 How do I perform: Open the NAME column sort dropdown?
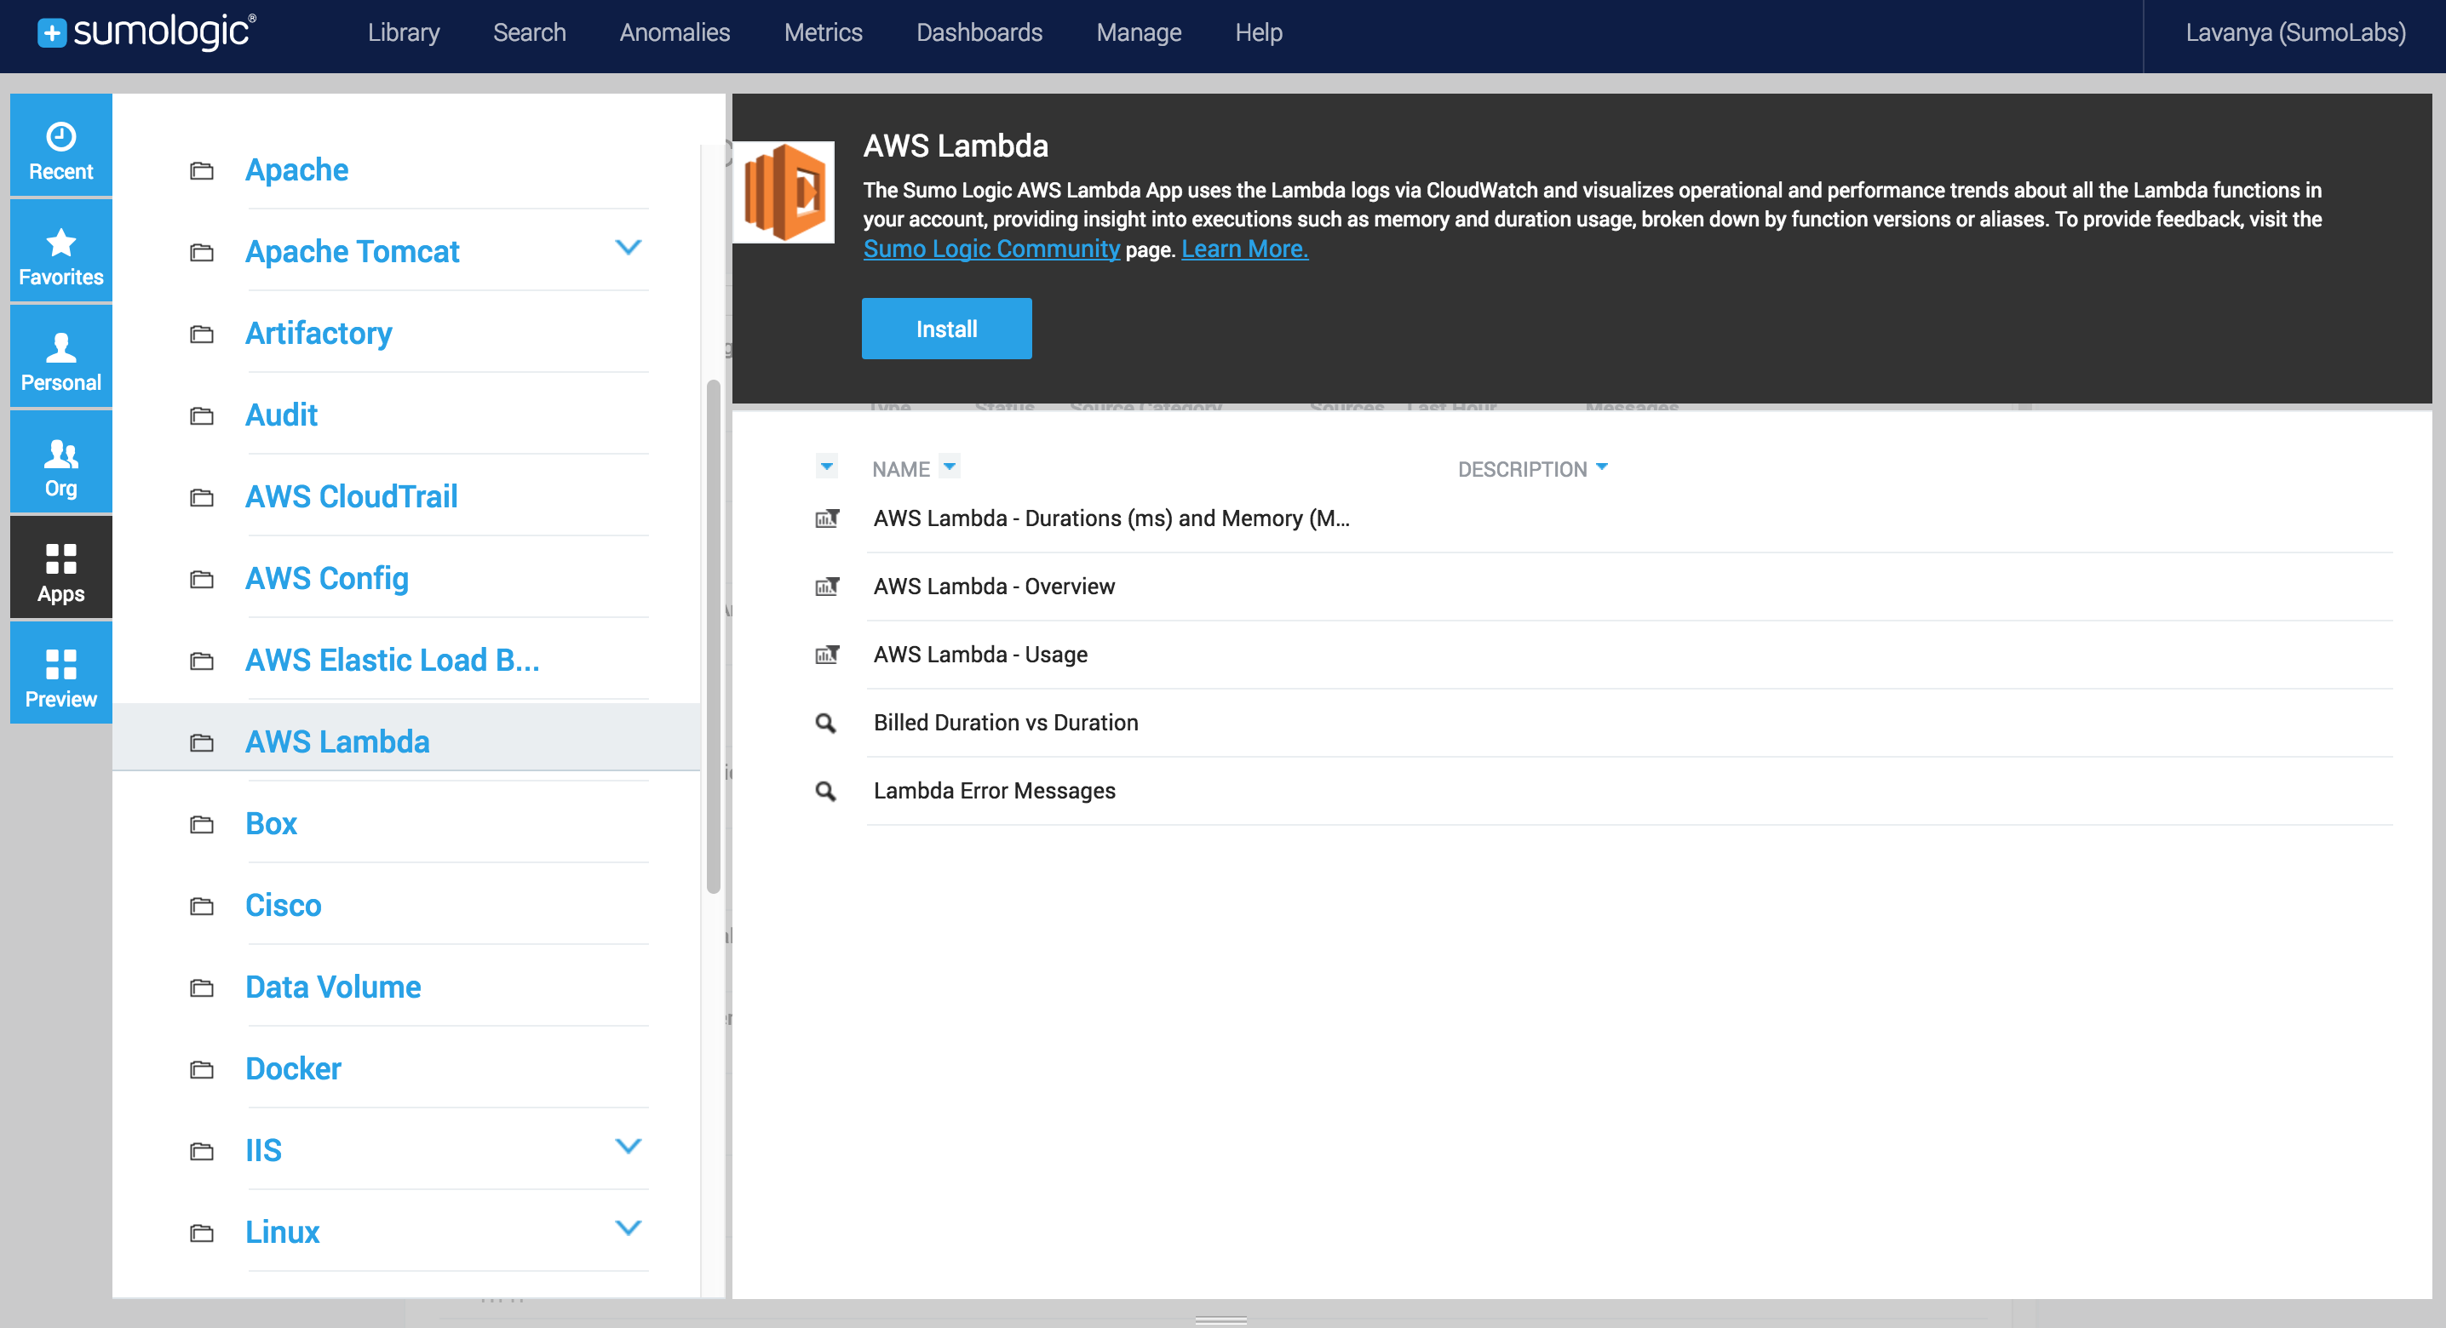(949, 467)
